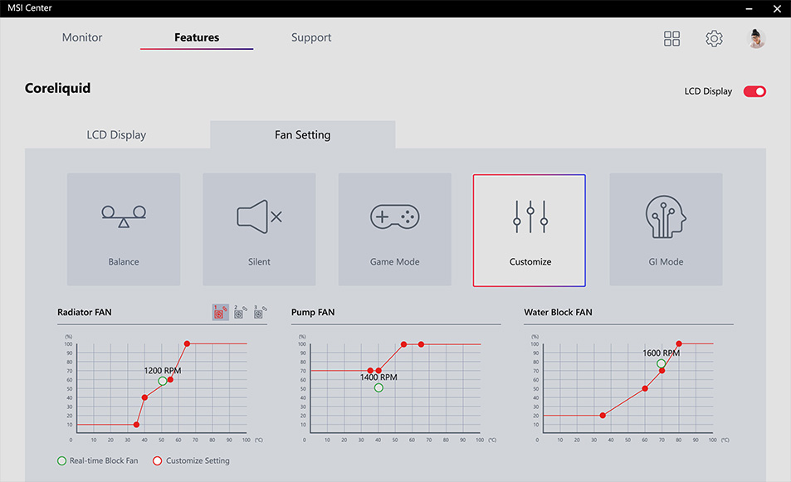Viewport: 791px width, 482px height.
Task: Minimize the MSI Center window
Action: (749, 8)
